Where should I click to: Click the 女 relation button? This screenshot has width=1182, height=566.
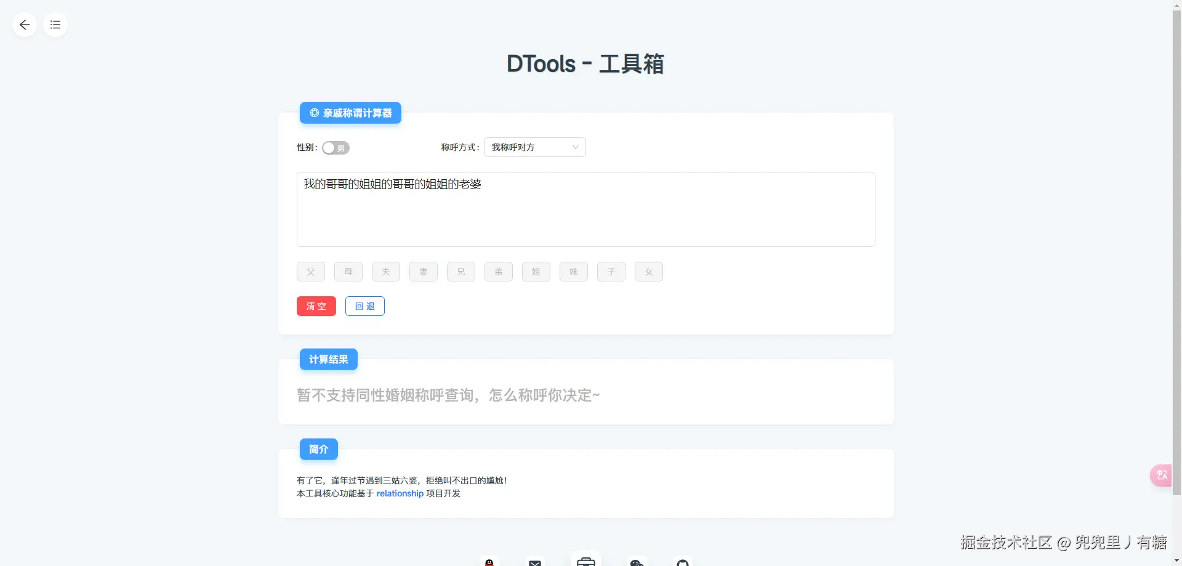coord(649,272)
